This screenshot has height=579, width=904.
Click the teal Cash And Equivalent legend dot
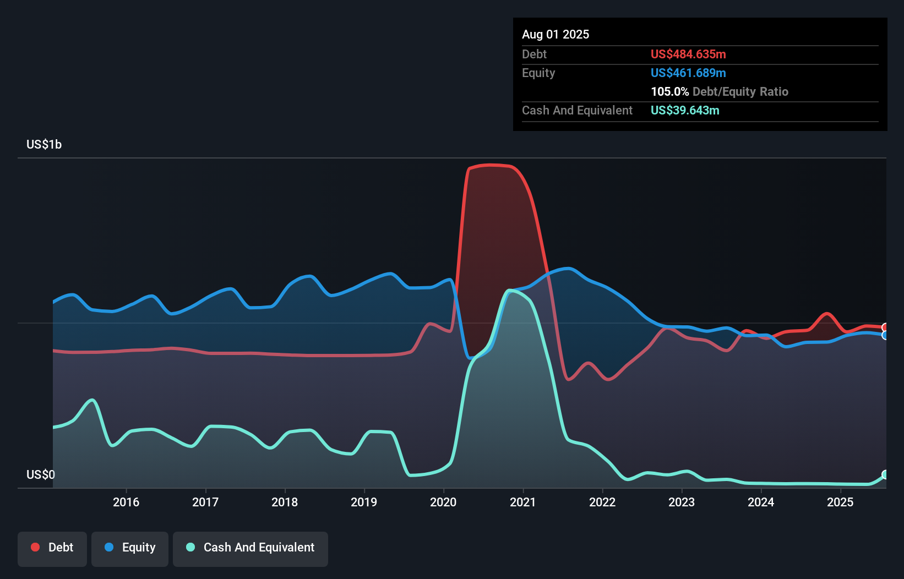tap(189, 547)
